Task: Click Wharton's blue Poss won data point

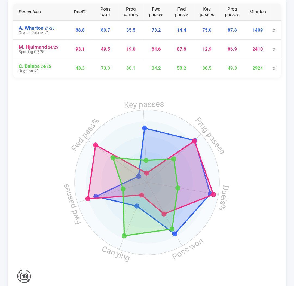Action: point(175,234)
